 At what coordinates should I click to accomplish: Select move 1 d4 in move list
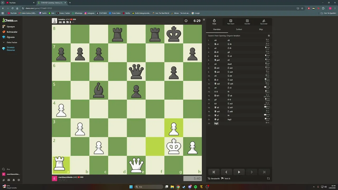tap(215, 40)
